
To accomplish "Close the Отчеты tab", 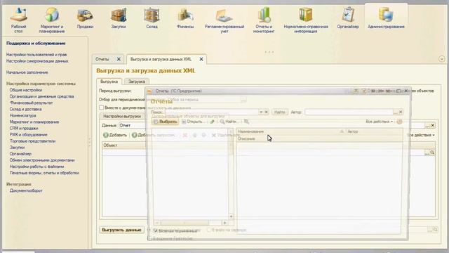I will coord(119,59).
